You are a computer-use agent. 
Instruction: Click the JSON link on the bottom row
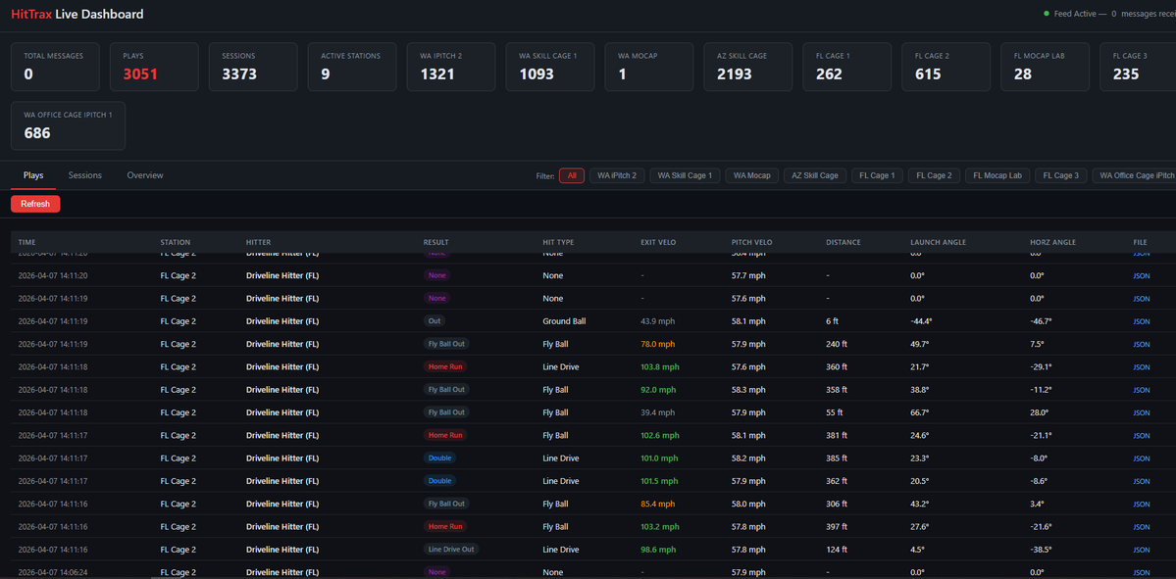click(x=1141, y=572)
